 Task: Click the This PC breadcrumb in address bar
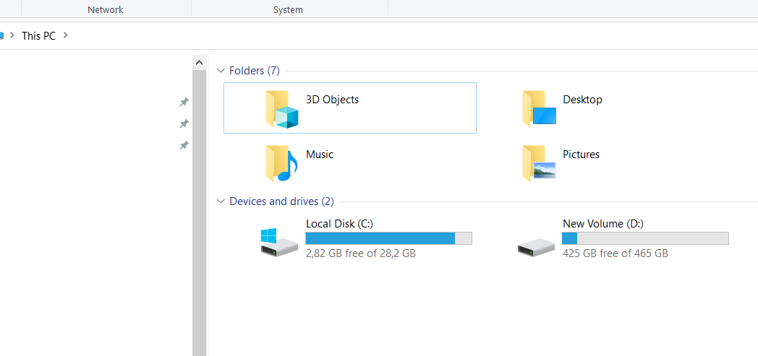tap(38, 35)
